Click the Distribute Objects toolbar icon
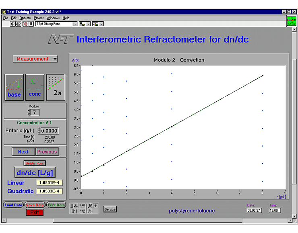298x233 pixels. [x=95, y=24]
